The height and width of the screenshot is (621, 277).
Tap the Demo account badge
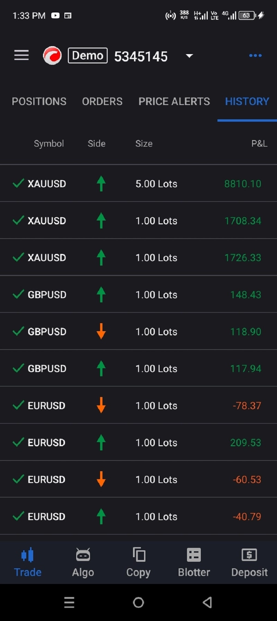coord(88,55)
